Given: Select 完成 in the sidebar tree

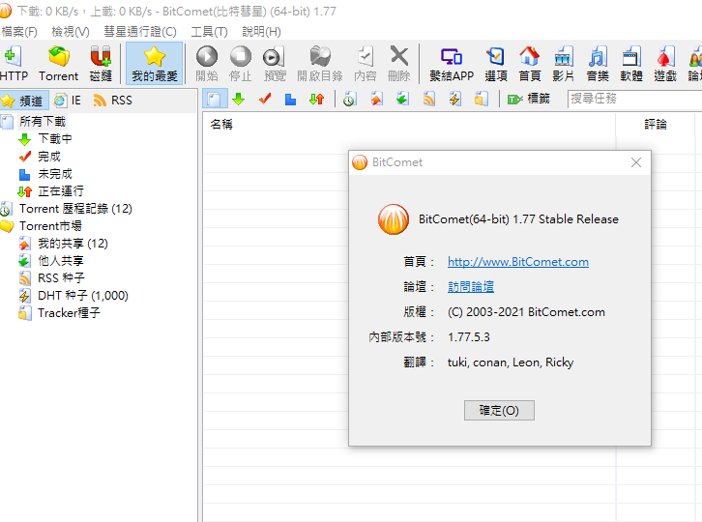Looking at the screenshot, I should coord(48,157).
